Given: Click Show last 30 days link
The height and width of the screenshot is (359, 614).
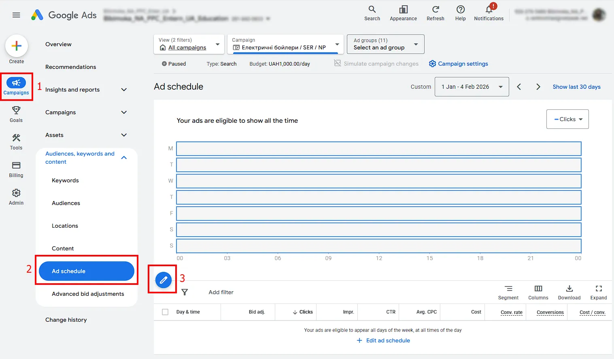Looking at the screenshot, I should (576, 87).
